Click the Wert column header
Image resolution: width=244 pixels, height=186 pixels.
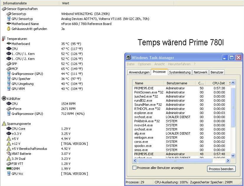(117, 3)
